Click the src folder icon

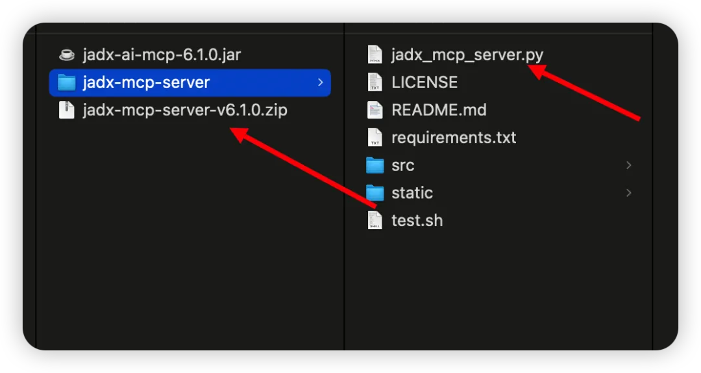pos(375,166)
